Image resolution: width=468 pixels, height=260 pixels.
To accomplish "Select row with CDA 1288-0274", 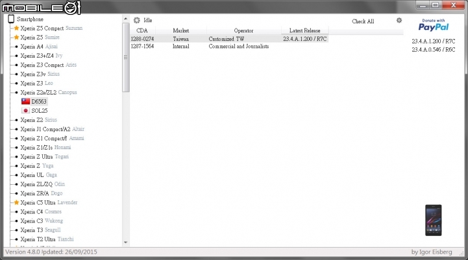I will click(229, 39).
